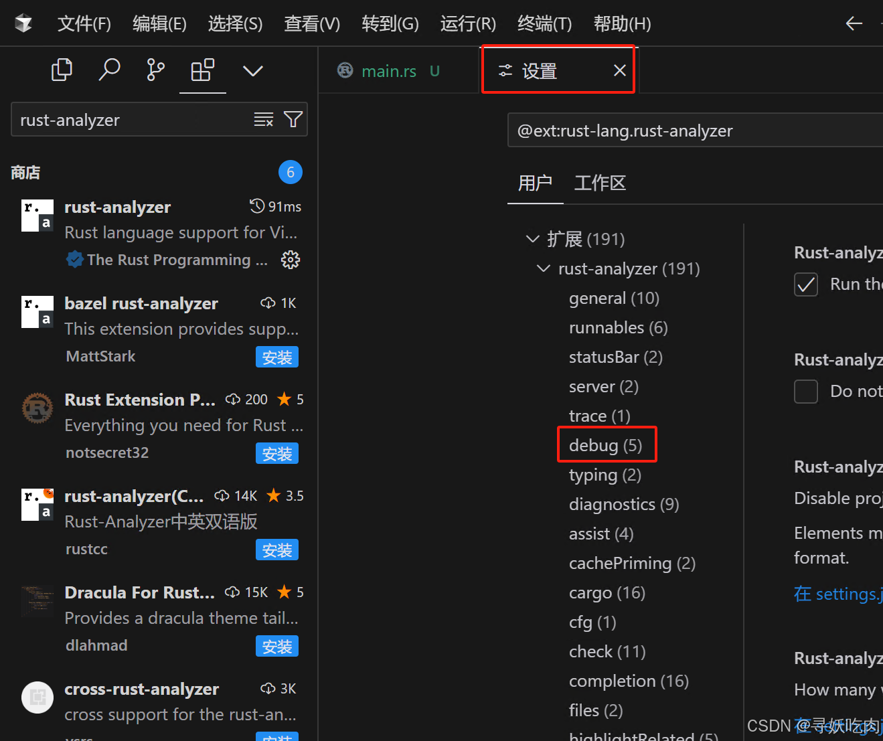
Task: Open the Source Control view icon
Action: [155, 70]
